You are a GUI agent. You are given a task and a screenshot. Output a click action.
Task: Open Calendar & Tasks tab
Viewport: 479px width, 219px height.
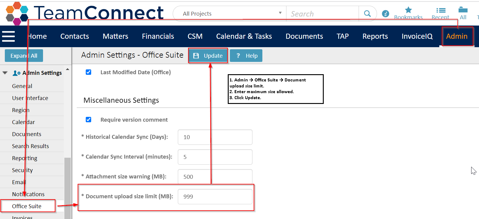pyautogui.click(x=244, y=36)
